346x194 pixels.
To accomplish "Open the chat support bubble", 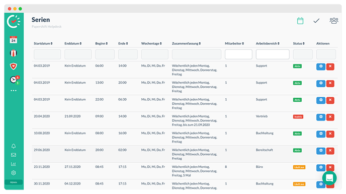I will pyautogui.click(x=329, y=178).
